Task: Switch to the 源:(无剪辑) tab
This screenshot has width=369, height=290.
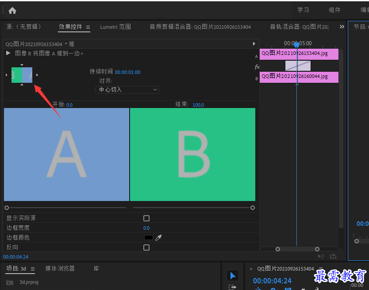Action: (x=23, y=27)
